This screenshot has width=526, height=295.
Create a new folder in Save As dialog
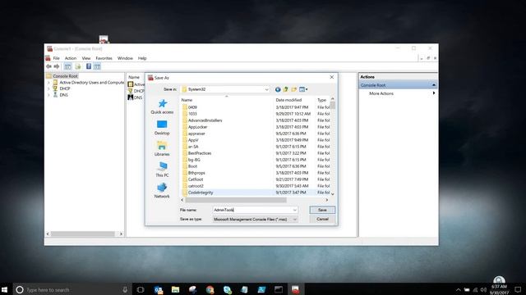294,89
